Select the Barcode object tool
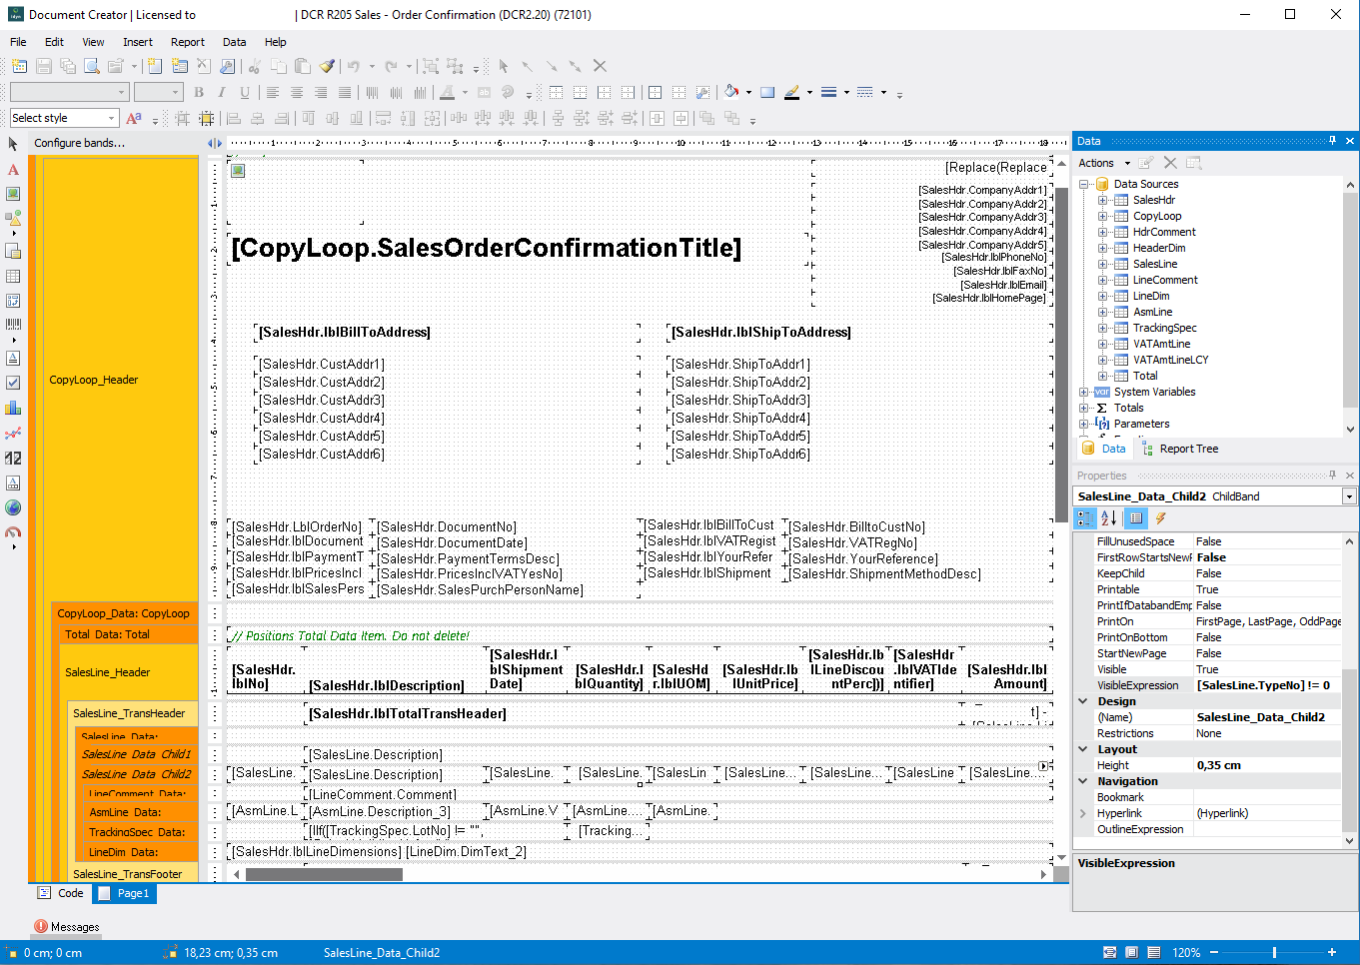 (x=13, y=325)
